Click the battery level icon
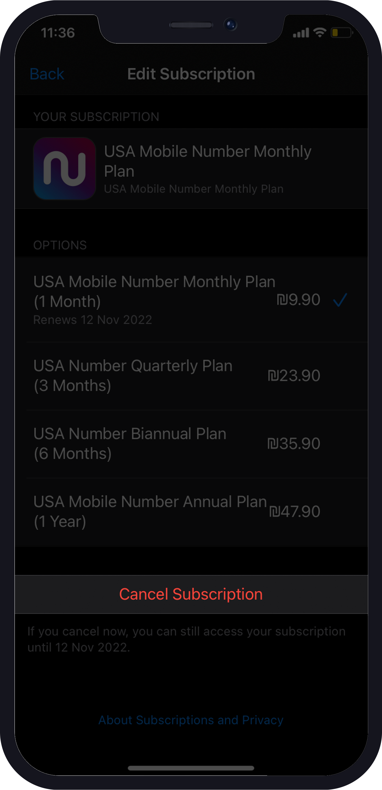The width and height of the screenshot is (382, 790). (x=341, y=32)
